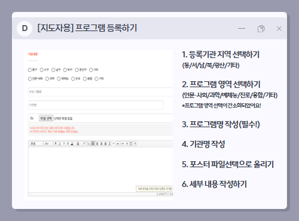Toggle bold formatting in the editor toolbar
The width and height of the screenshot is (299, 221).
(x=56, y=143)
